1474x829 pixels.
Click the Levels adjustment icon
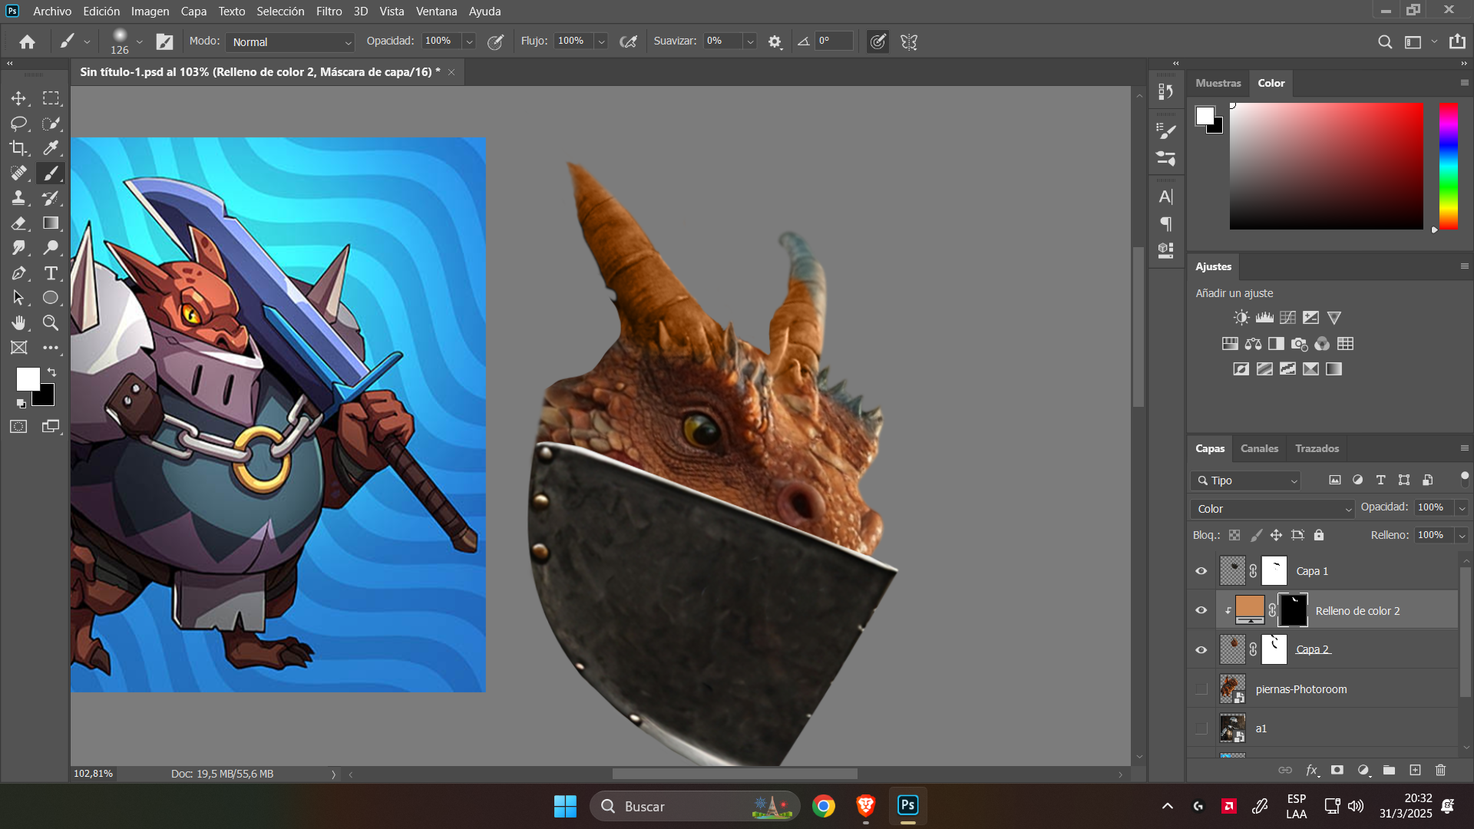[1264, 317]
